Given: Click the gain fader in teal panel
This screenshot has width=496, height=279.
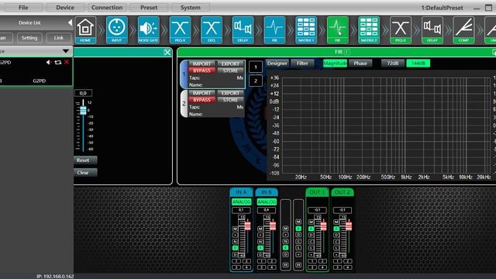Looking at the screenshot, I should pyautogui.click(x=83, y=110).
